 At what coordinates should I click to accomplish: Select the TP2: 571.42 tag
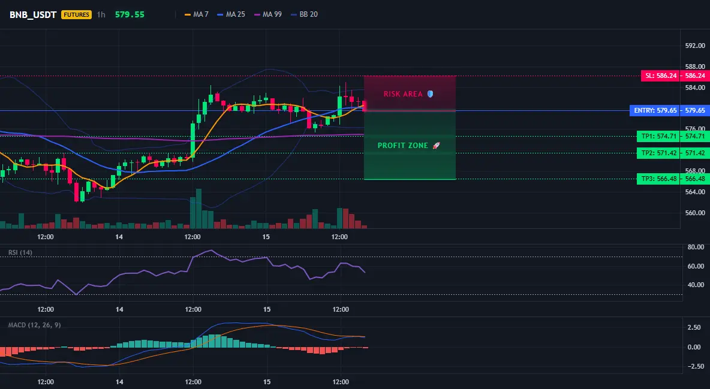pos(658,153)
